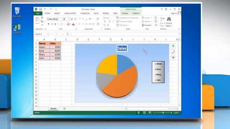Open Find & Select binoculars

click(169, 21)
